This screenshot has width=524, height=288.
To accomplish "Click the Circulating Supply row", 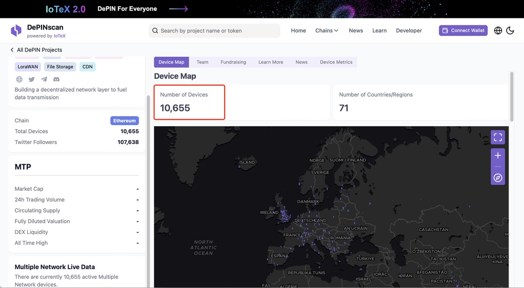I will coord(76,210).
